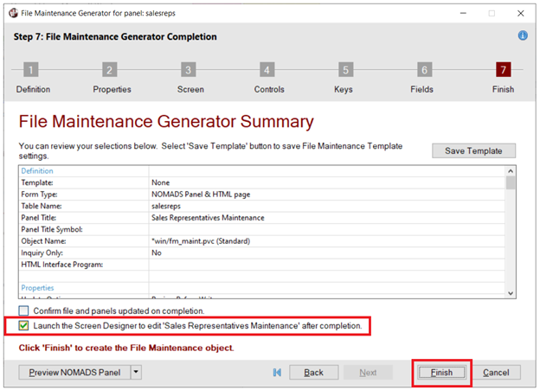The height and width of the screenshot is (390, 540).
Task: Open step 6 Fields wizard icon
Action: point(424,71)
